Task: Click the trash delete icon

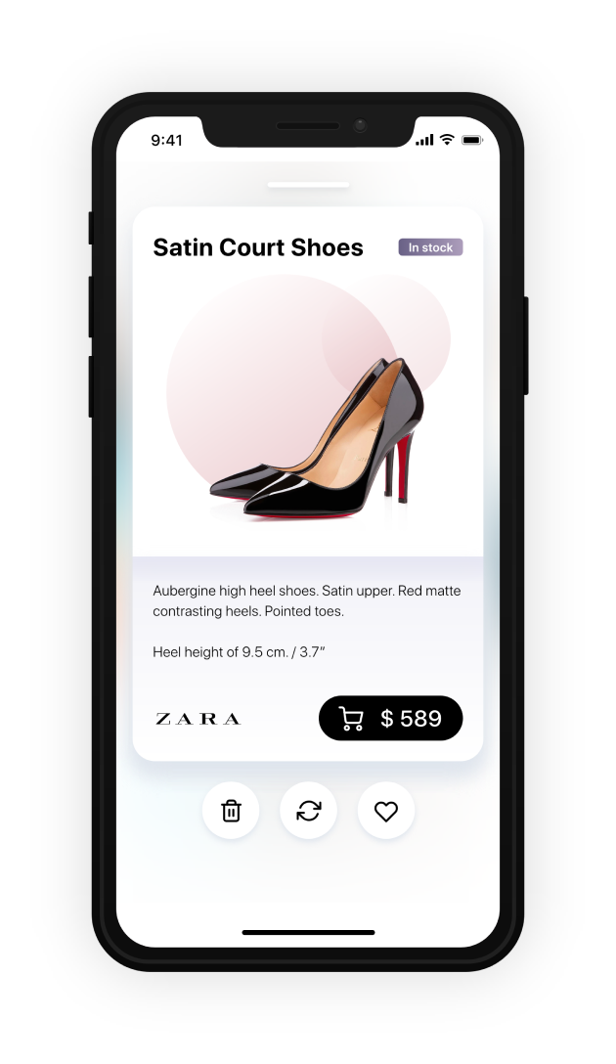Action: click(x=231, y=811)
